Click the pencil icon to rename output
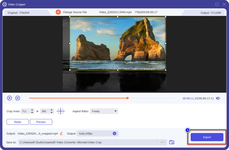The height and width of the screenshot is (150, 229). tap(61, 134)
